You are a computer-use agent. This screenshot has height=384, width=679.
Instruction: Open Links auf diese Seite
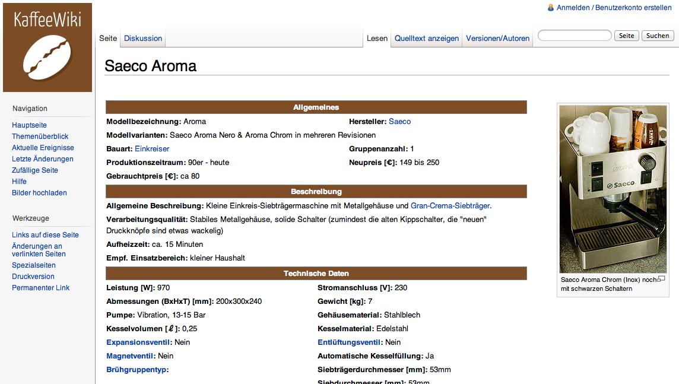[x=45, y=234]
